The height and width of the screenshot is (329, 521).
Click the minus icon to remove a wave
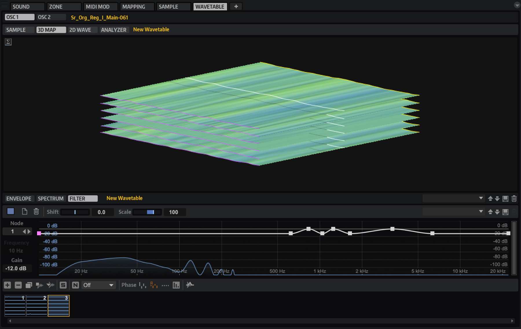click(18, 285)
